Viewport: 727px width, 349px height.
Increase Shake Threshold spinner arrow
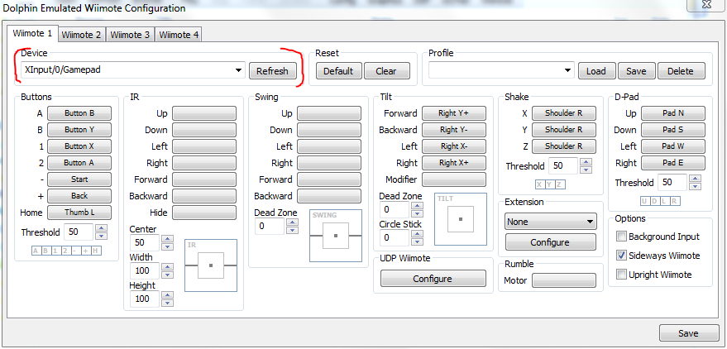[586, 163]
